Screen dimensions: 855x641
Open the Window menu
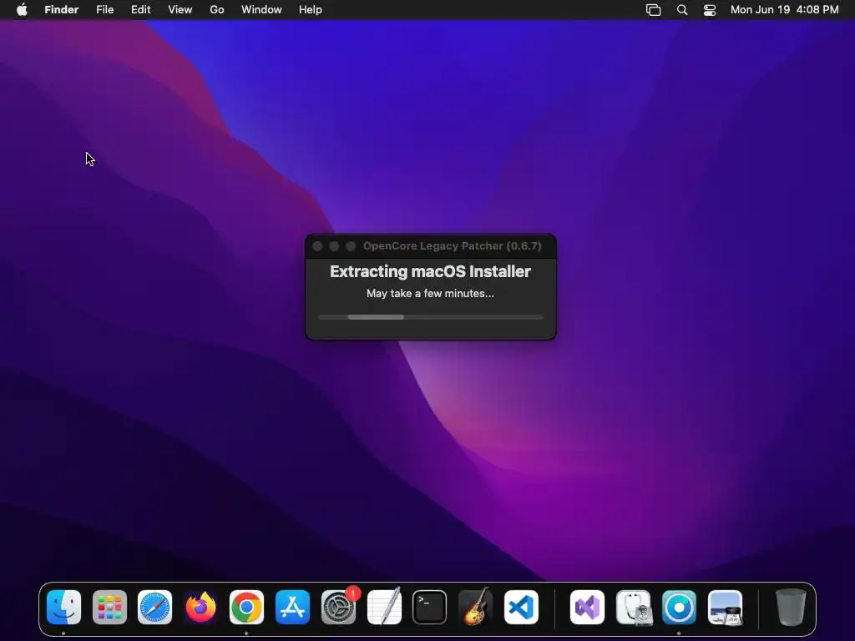pyautogui.click(x=261, y=10)
